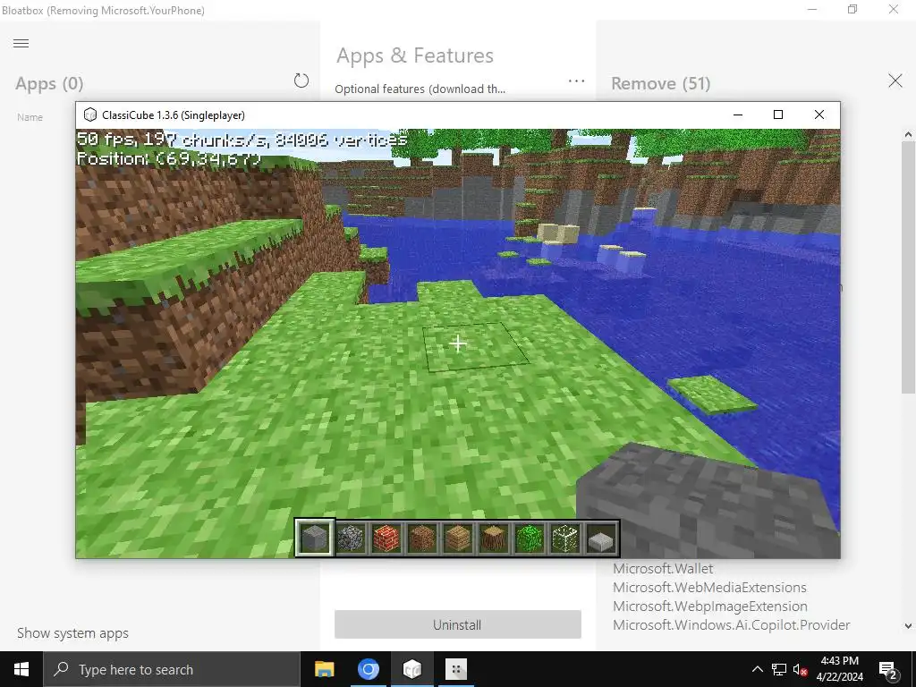This screenshot has height=687, width=916.
Task: Click the taskbar search box
Action: point(171,669)
